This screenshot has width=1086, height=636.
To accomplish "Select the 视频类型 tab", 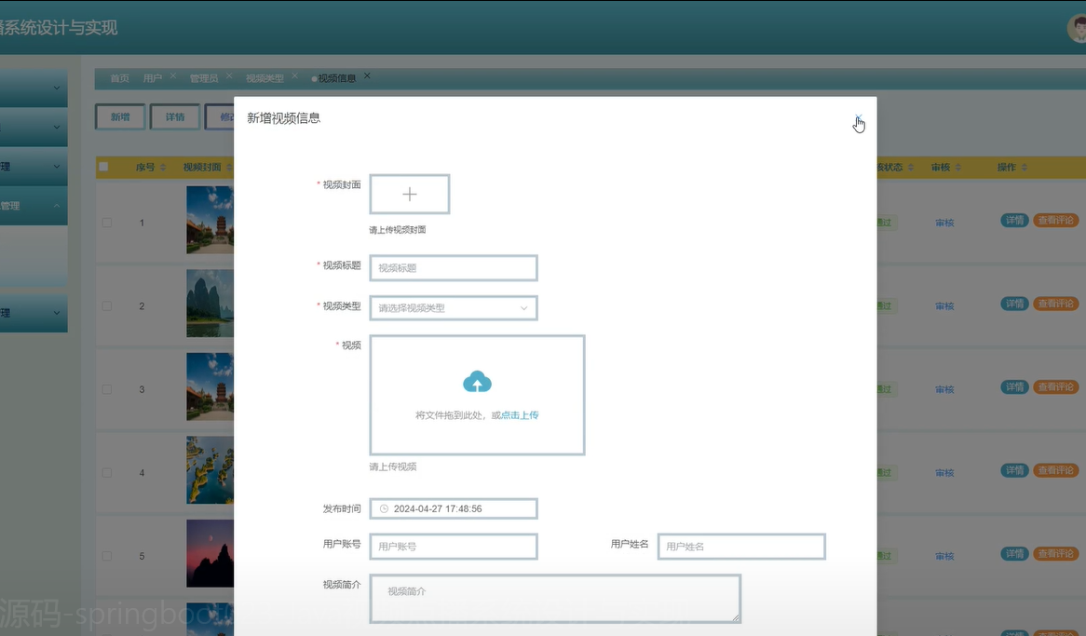I will 265,78.
